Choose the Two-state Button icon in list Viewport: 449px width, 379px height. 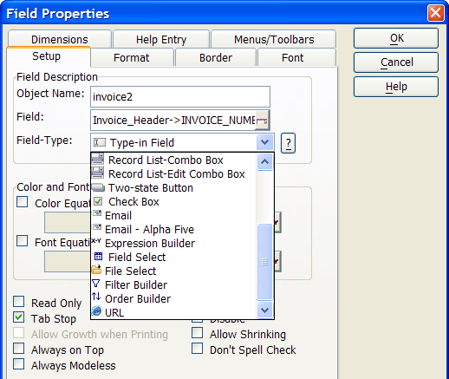pos(98,187)
